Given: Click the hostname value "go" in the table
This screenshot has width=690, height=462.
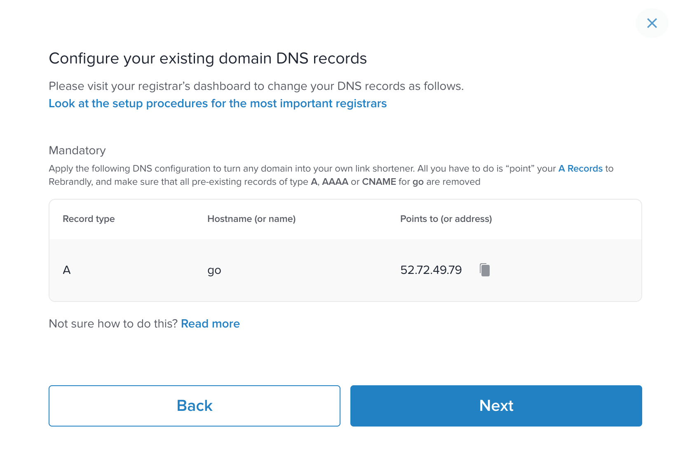Looking at the screenshot, I should point(214,271).
